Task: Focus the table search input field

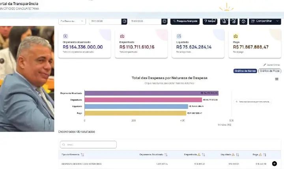Action: [88, 145]
